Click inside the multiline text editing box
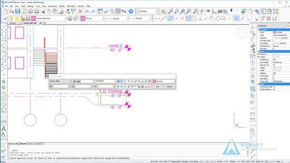The image size is (290, 163). [112, 101]
